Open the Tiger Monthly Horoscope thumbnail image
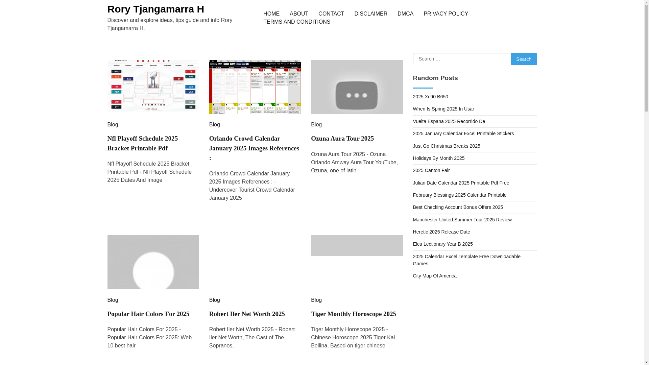 point(357,245)
